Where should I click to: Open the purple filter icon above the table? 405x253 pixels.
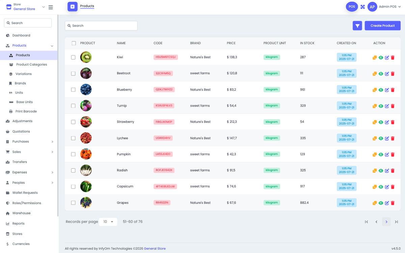[357, 25]
